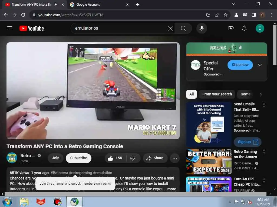Mute tab via speaker icon on YouTube tab
The height and width of the screenshot is (207, 277).
(56, 5)
